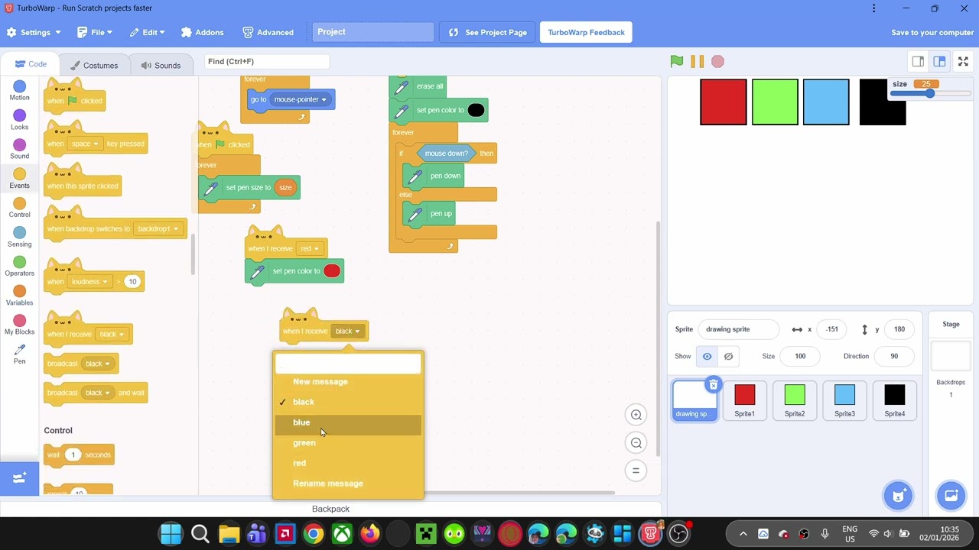Open the Settings menu

(x=34, y=32)
